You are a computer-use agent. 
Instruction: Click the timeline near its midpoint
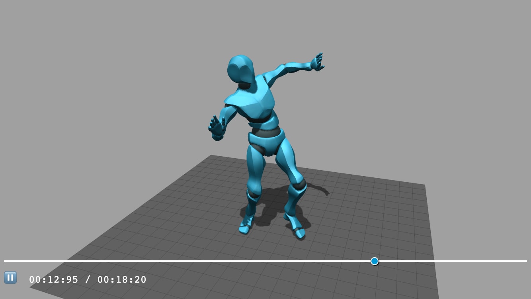click(265, 261)
